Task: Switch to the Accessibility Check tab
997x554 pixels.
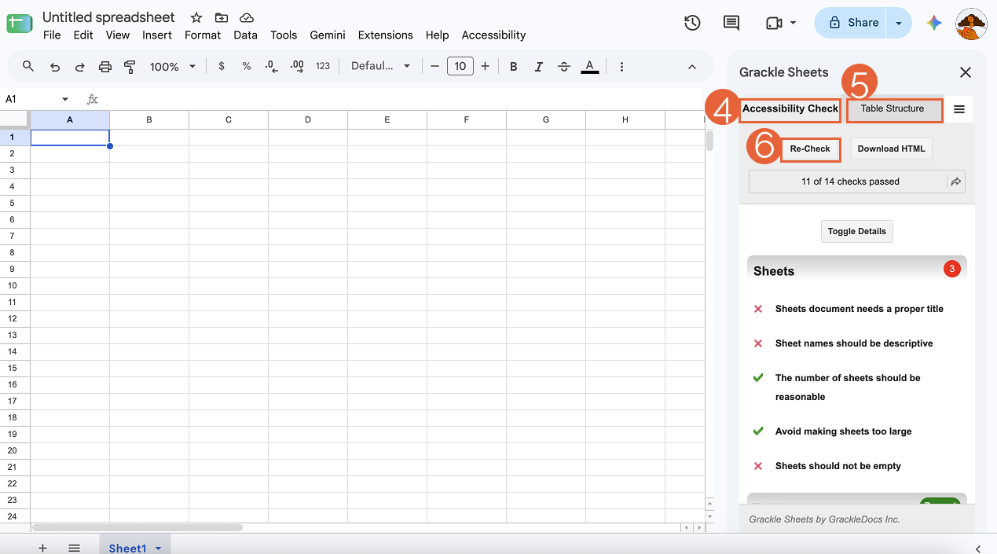Action: 790,109
